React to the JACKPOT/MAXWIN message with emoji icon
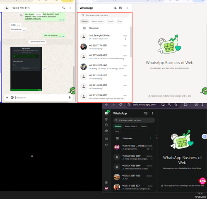207x199 pixels. coord(21,15)
